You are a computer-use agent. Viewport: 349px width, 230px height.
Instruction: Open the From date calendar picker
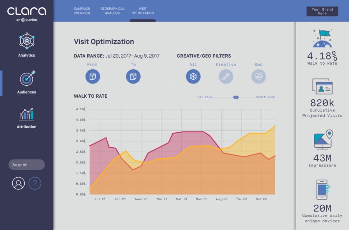tap(93, 77)
